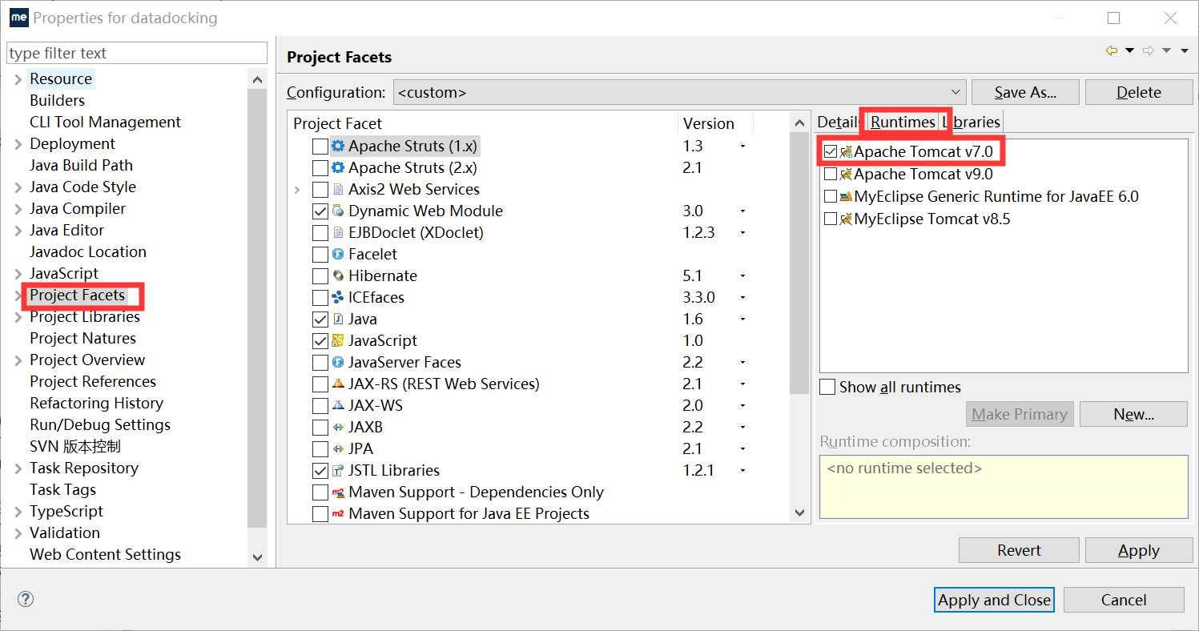The width and height of the screenshot is (1199, 631).
Task: Uncheck the Java facet checkbox
Action: click(x=320, y=320)
